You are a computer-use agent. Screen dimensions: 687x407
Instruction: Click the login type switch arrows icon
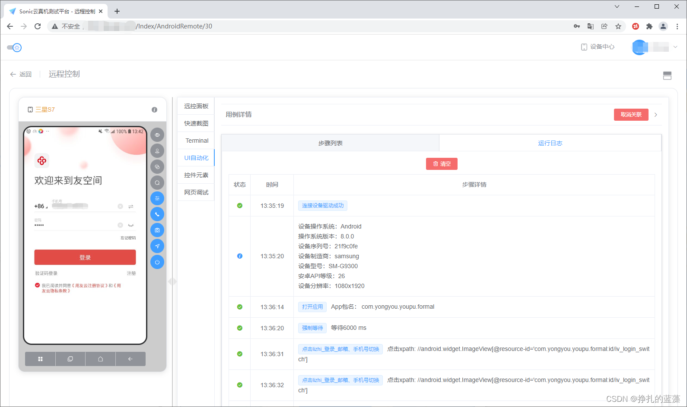pos(130,207)
